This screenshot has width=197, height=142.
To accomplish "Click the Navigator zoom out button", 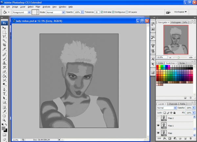I will (x=170, y=57).
